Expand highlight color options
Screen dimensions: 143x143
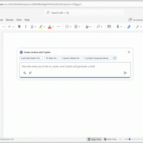pyautogui.click(x=44, y=26)
